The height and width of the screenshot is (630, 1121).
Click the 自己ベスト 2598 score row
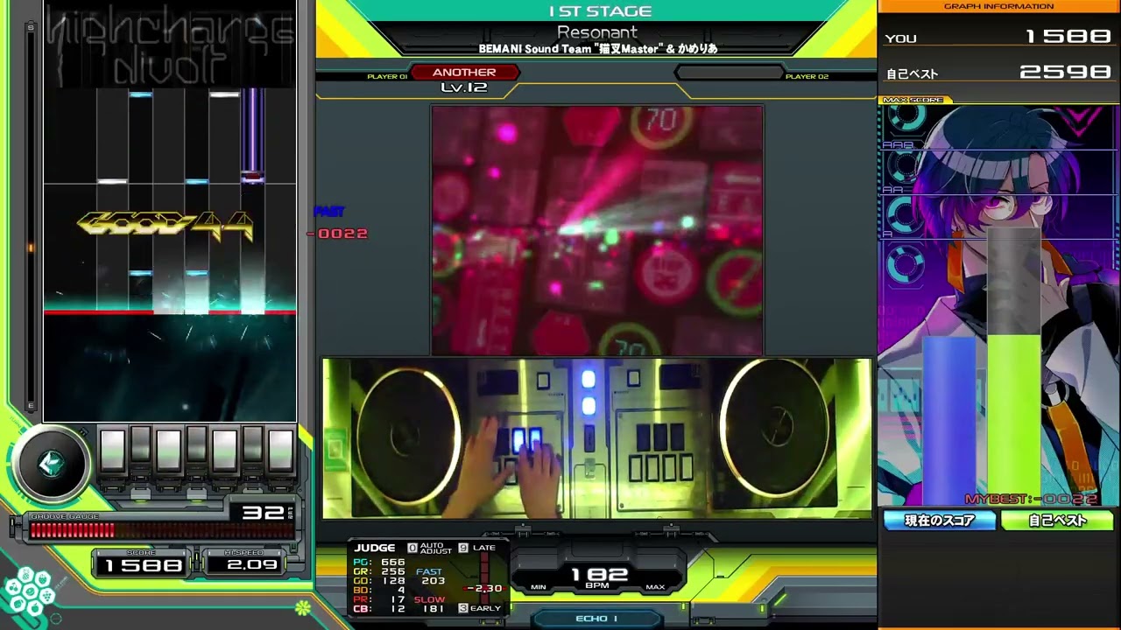pyautogui.click(x=998, y=73)
